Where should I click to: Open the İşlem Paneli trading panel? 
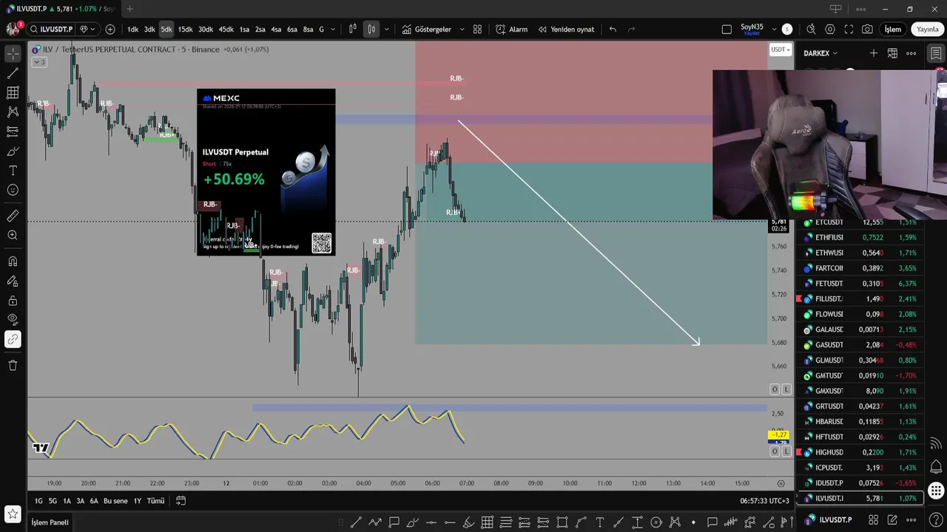tap(50, 522)
